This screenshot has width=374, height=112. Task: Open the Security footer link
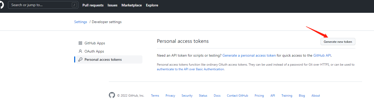(187, 96)
